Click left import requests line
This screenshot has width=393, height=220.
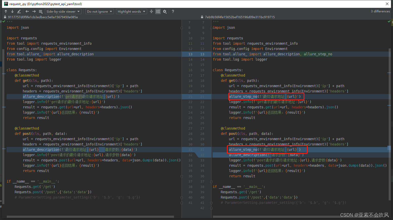point(22,38)
